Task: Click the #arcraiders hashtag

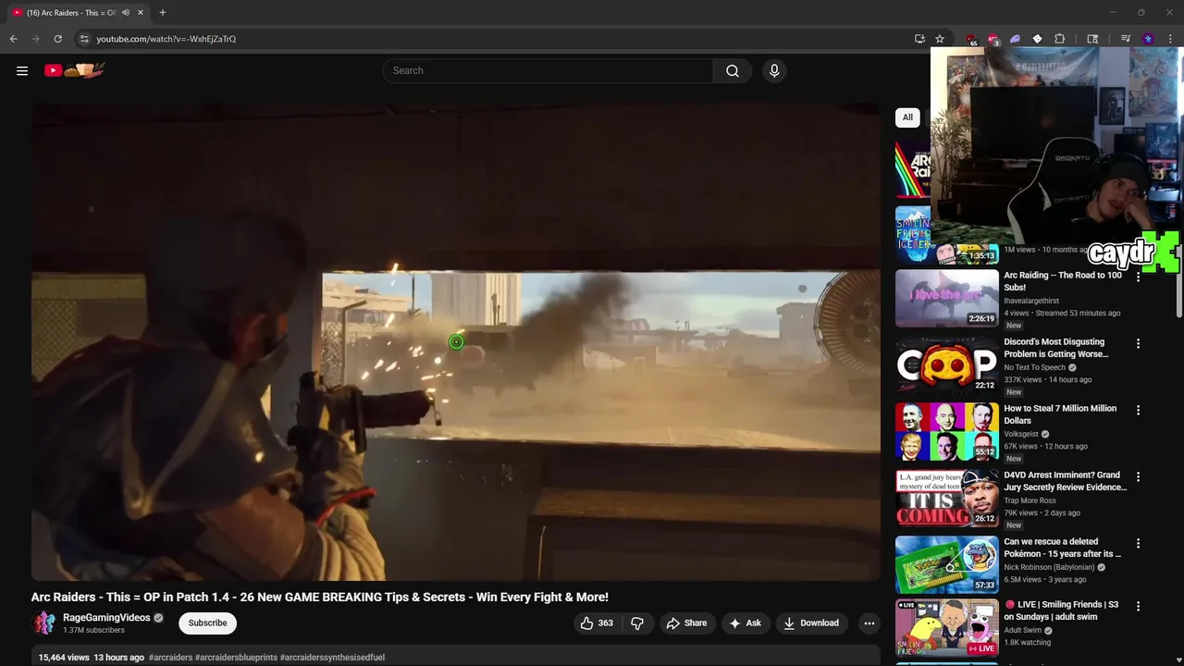Action: coord(170,658)
